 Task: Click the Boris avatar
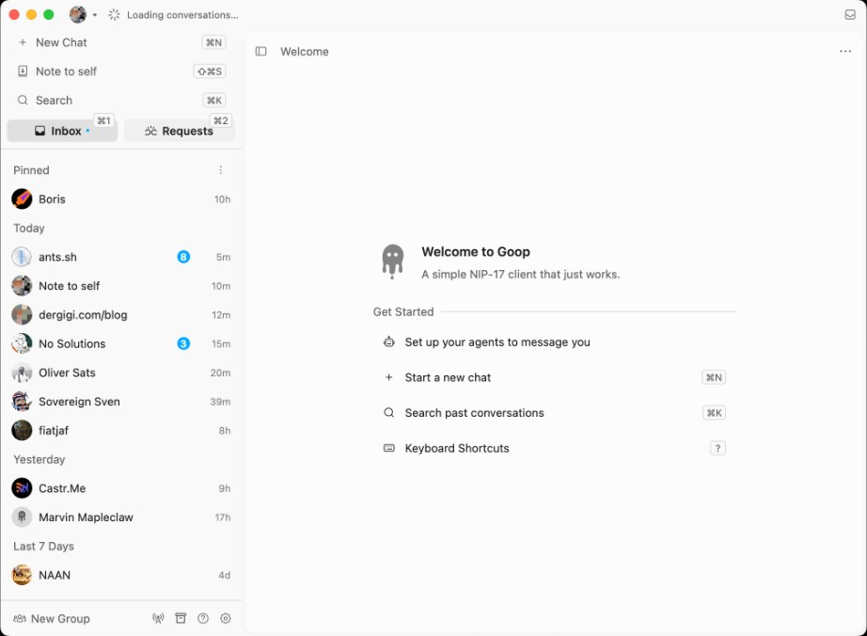[22, 199]
